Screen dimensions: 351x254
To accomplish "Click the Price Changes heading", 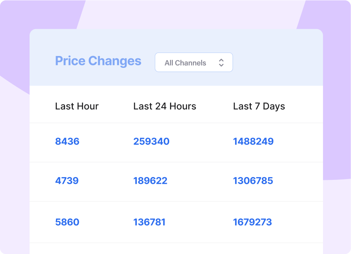I will click(x=98, y=61).
